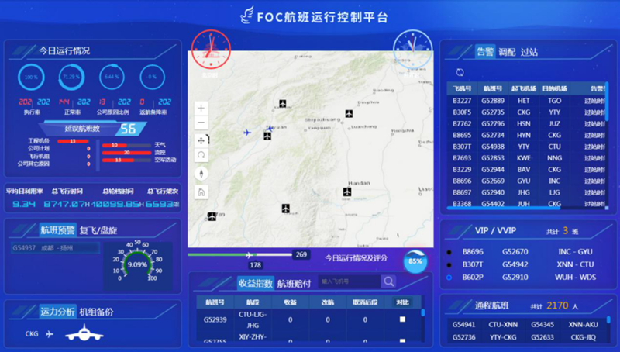
Task: Open the 复飞/盘旋 tab
Action: (98, 230)
